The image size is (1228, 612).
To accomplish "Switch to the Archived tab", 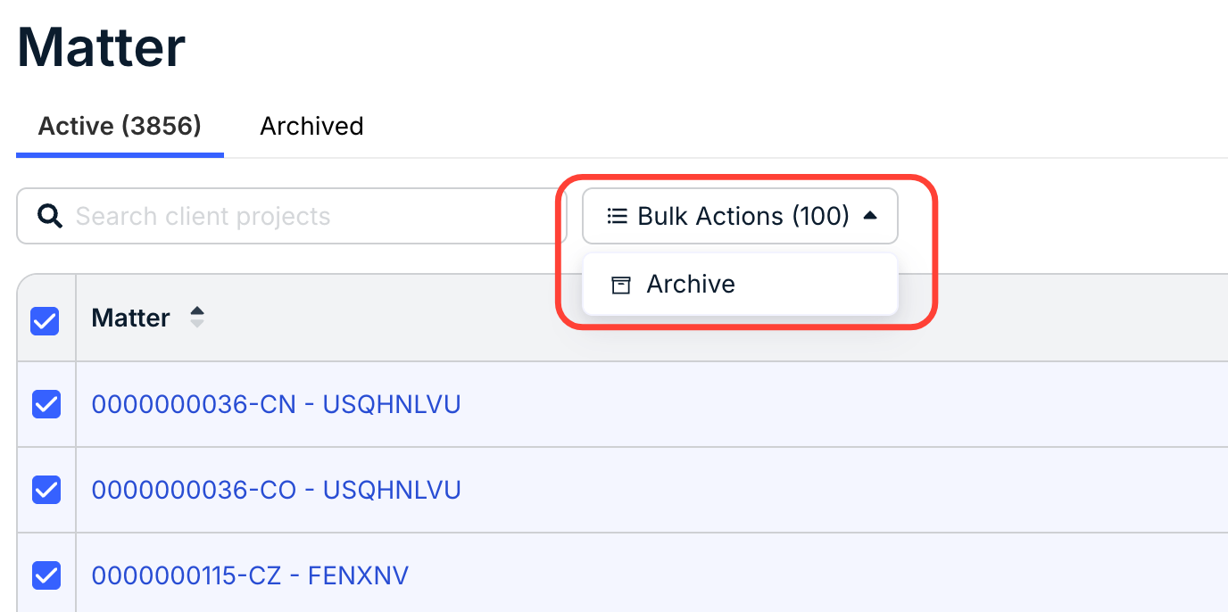I will click(x=311, y=126).
